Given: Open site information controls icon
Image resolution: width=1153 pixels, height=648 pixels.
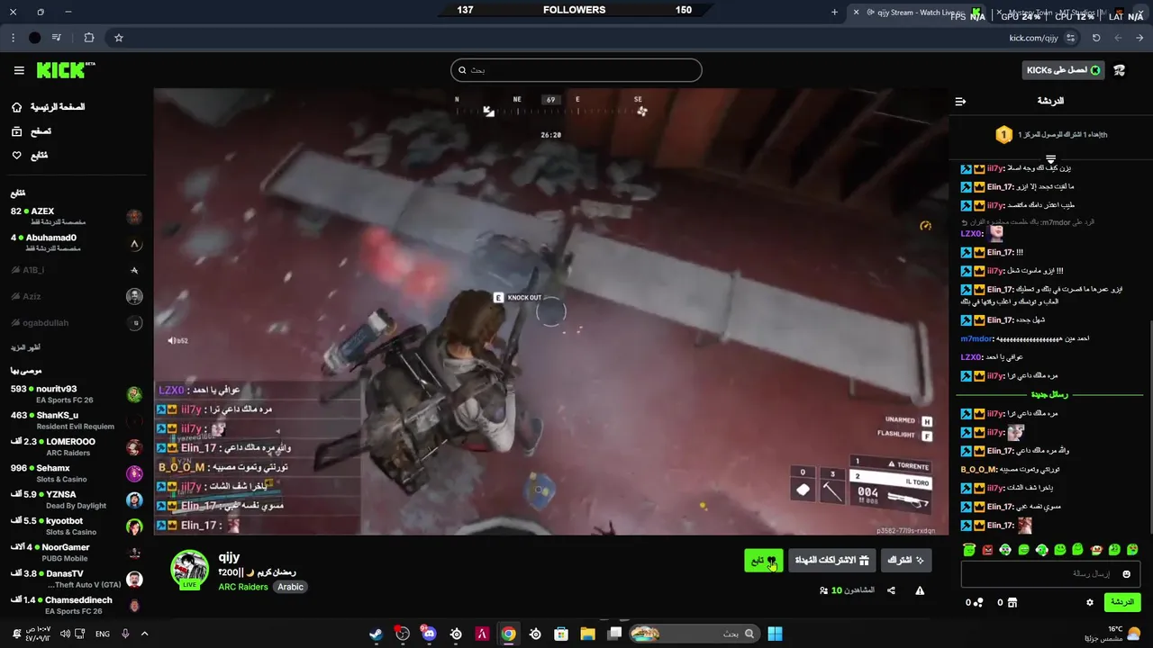Looking at the screenshot, I should (1070, 38).
